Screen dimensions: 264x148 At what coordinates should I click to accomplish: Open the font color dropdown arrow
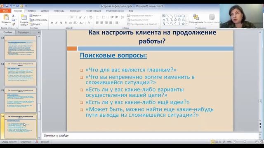[92, 23]
